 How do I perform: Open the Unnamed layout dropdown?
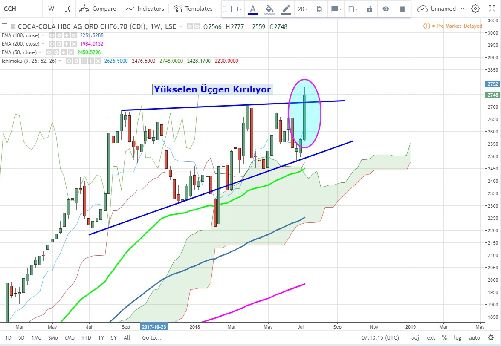pos(441,9)
